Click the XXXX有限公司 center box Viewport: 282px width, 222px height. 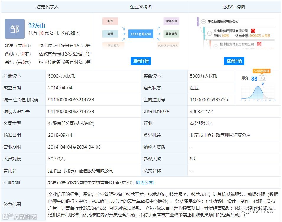(x=141, y=34)
